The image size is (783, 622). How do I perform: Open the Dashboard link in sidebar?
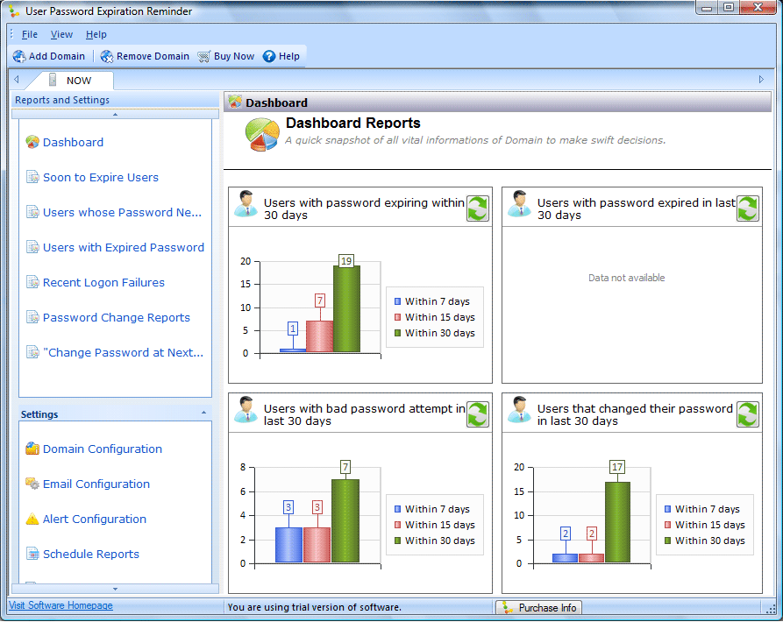pyautogui.click(x=73, y=142)
